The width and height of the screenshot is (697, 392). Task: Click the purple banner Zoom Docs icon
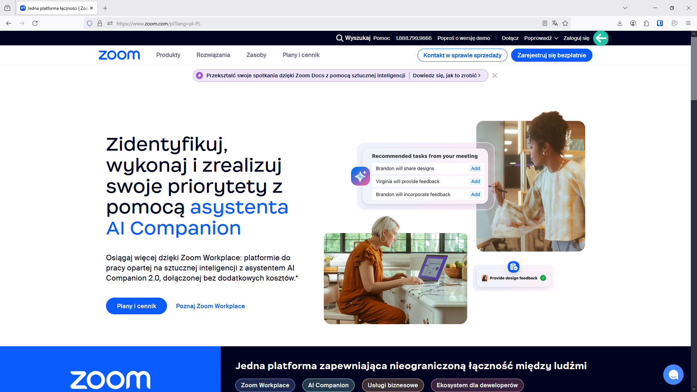click(199, 75)
